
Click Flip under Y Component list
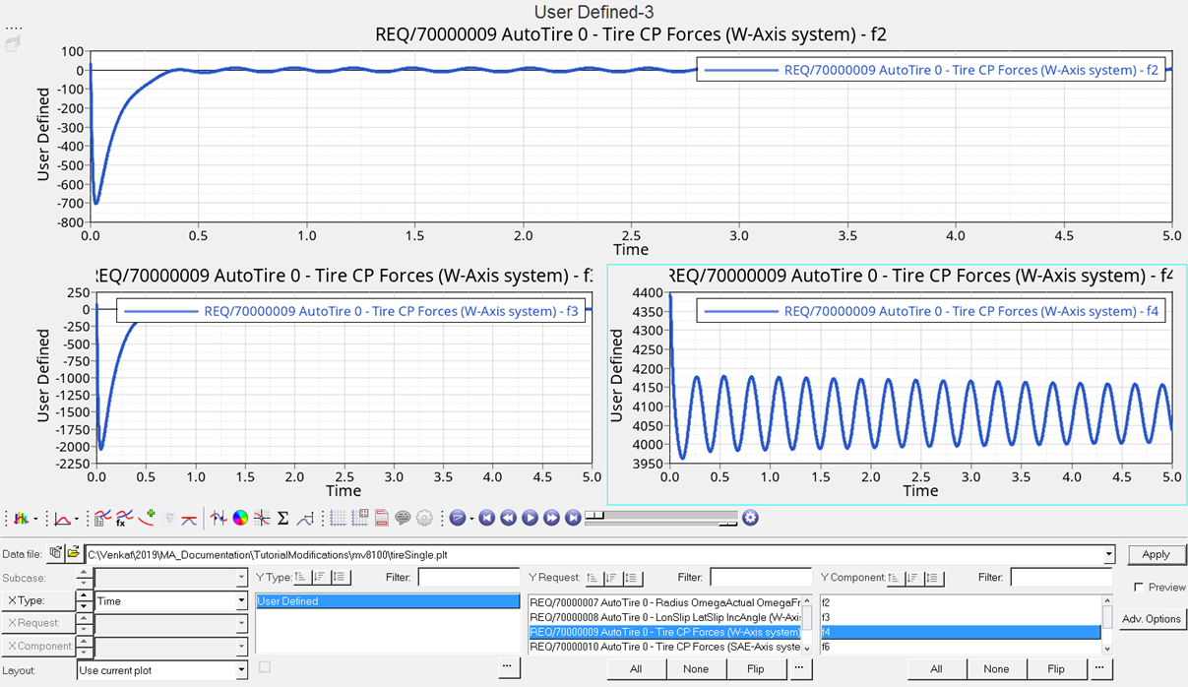click(1056, 668)
